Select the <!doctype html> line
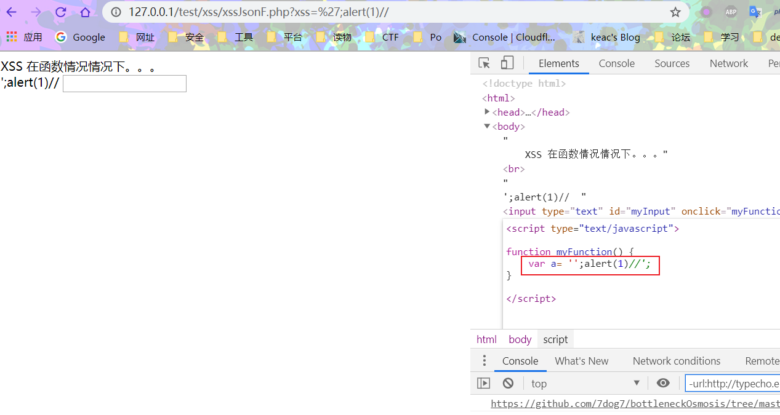The height and width of the screenshot is (415, 780). tap(524, 84)
